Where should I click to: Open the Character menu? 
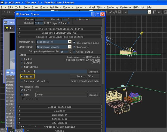click(68, 7)
